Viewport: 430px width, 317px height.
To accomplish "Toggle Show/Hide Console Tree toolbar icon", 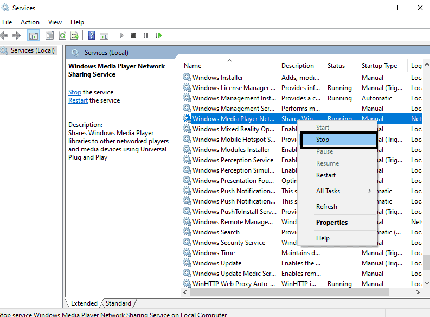I will click(x=34, y=35).
